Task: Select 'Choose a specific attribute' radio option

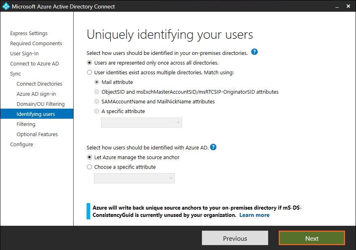Action: tap(89, 167)
